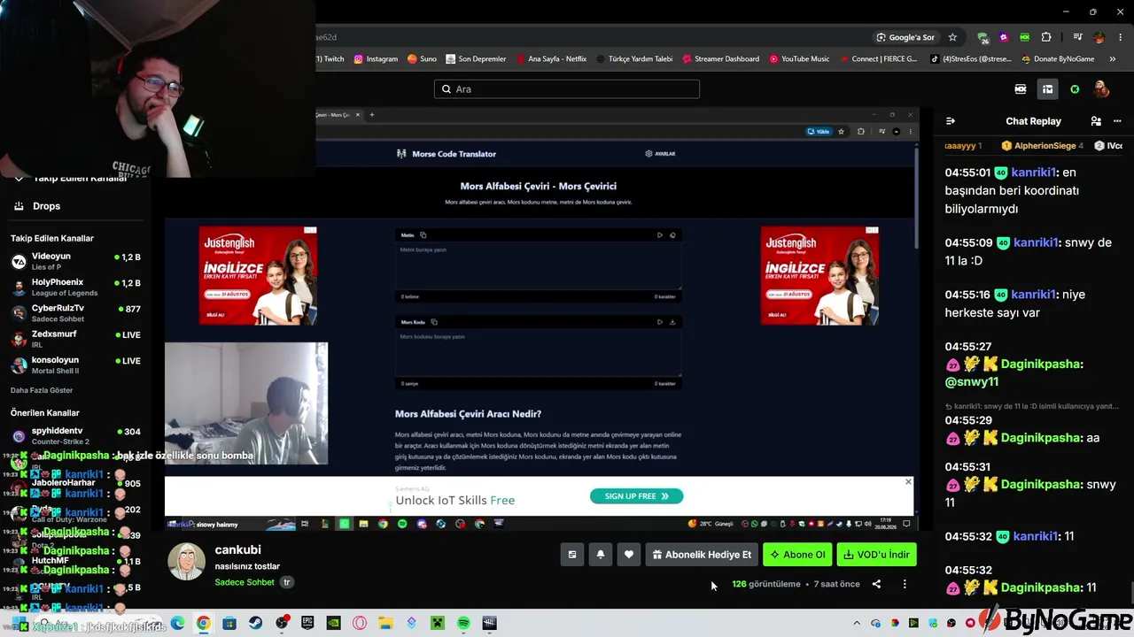This screenshot has height=637, width=1134.
Task: Open a new tab in the streamed browser
Action: click(372, 114)
